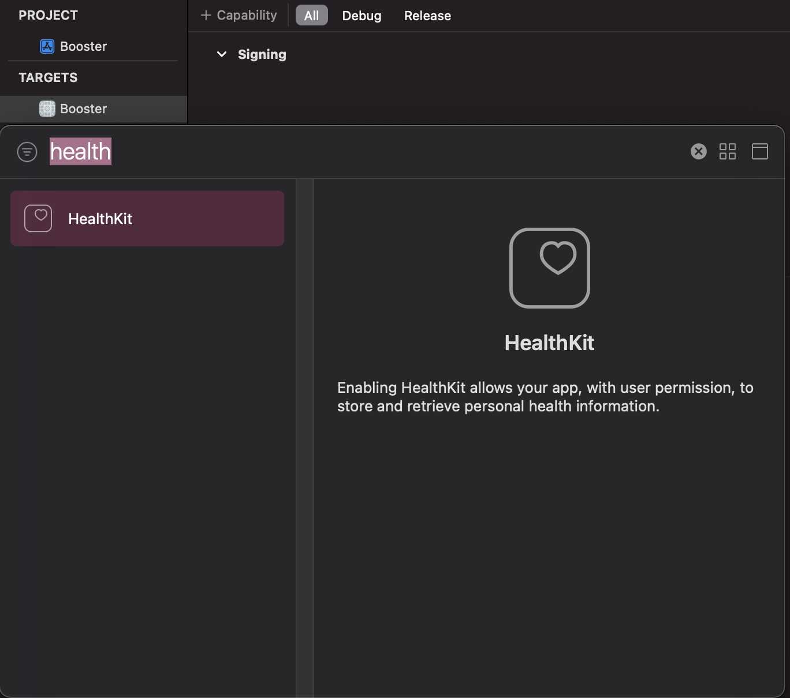The height and width of the screenshot is (698, 790).
Task: Open the filter options icon in search field
Action: pyautogui.click(x=27, y=151)
